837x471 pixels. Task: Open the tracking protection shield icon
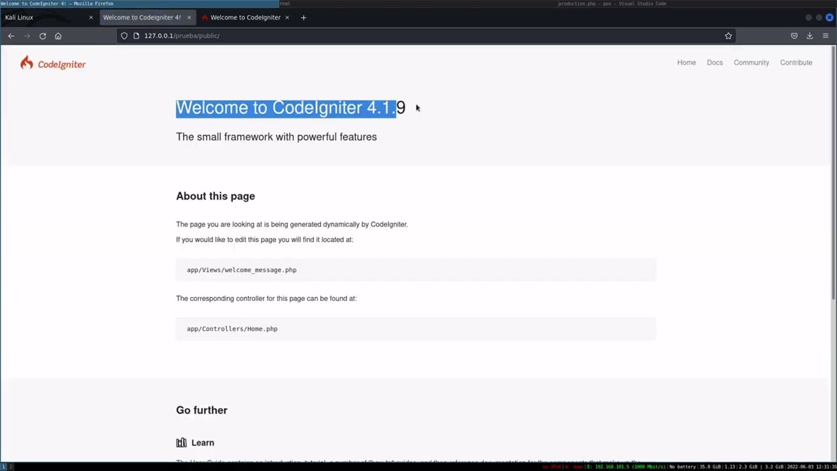124,36
